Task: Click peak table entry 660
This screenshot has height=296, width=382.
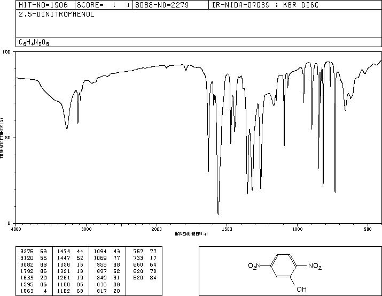Action: pyautogui.click(x=138, y=265)
